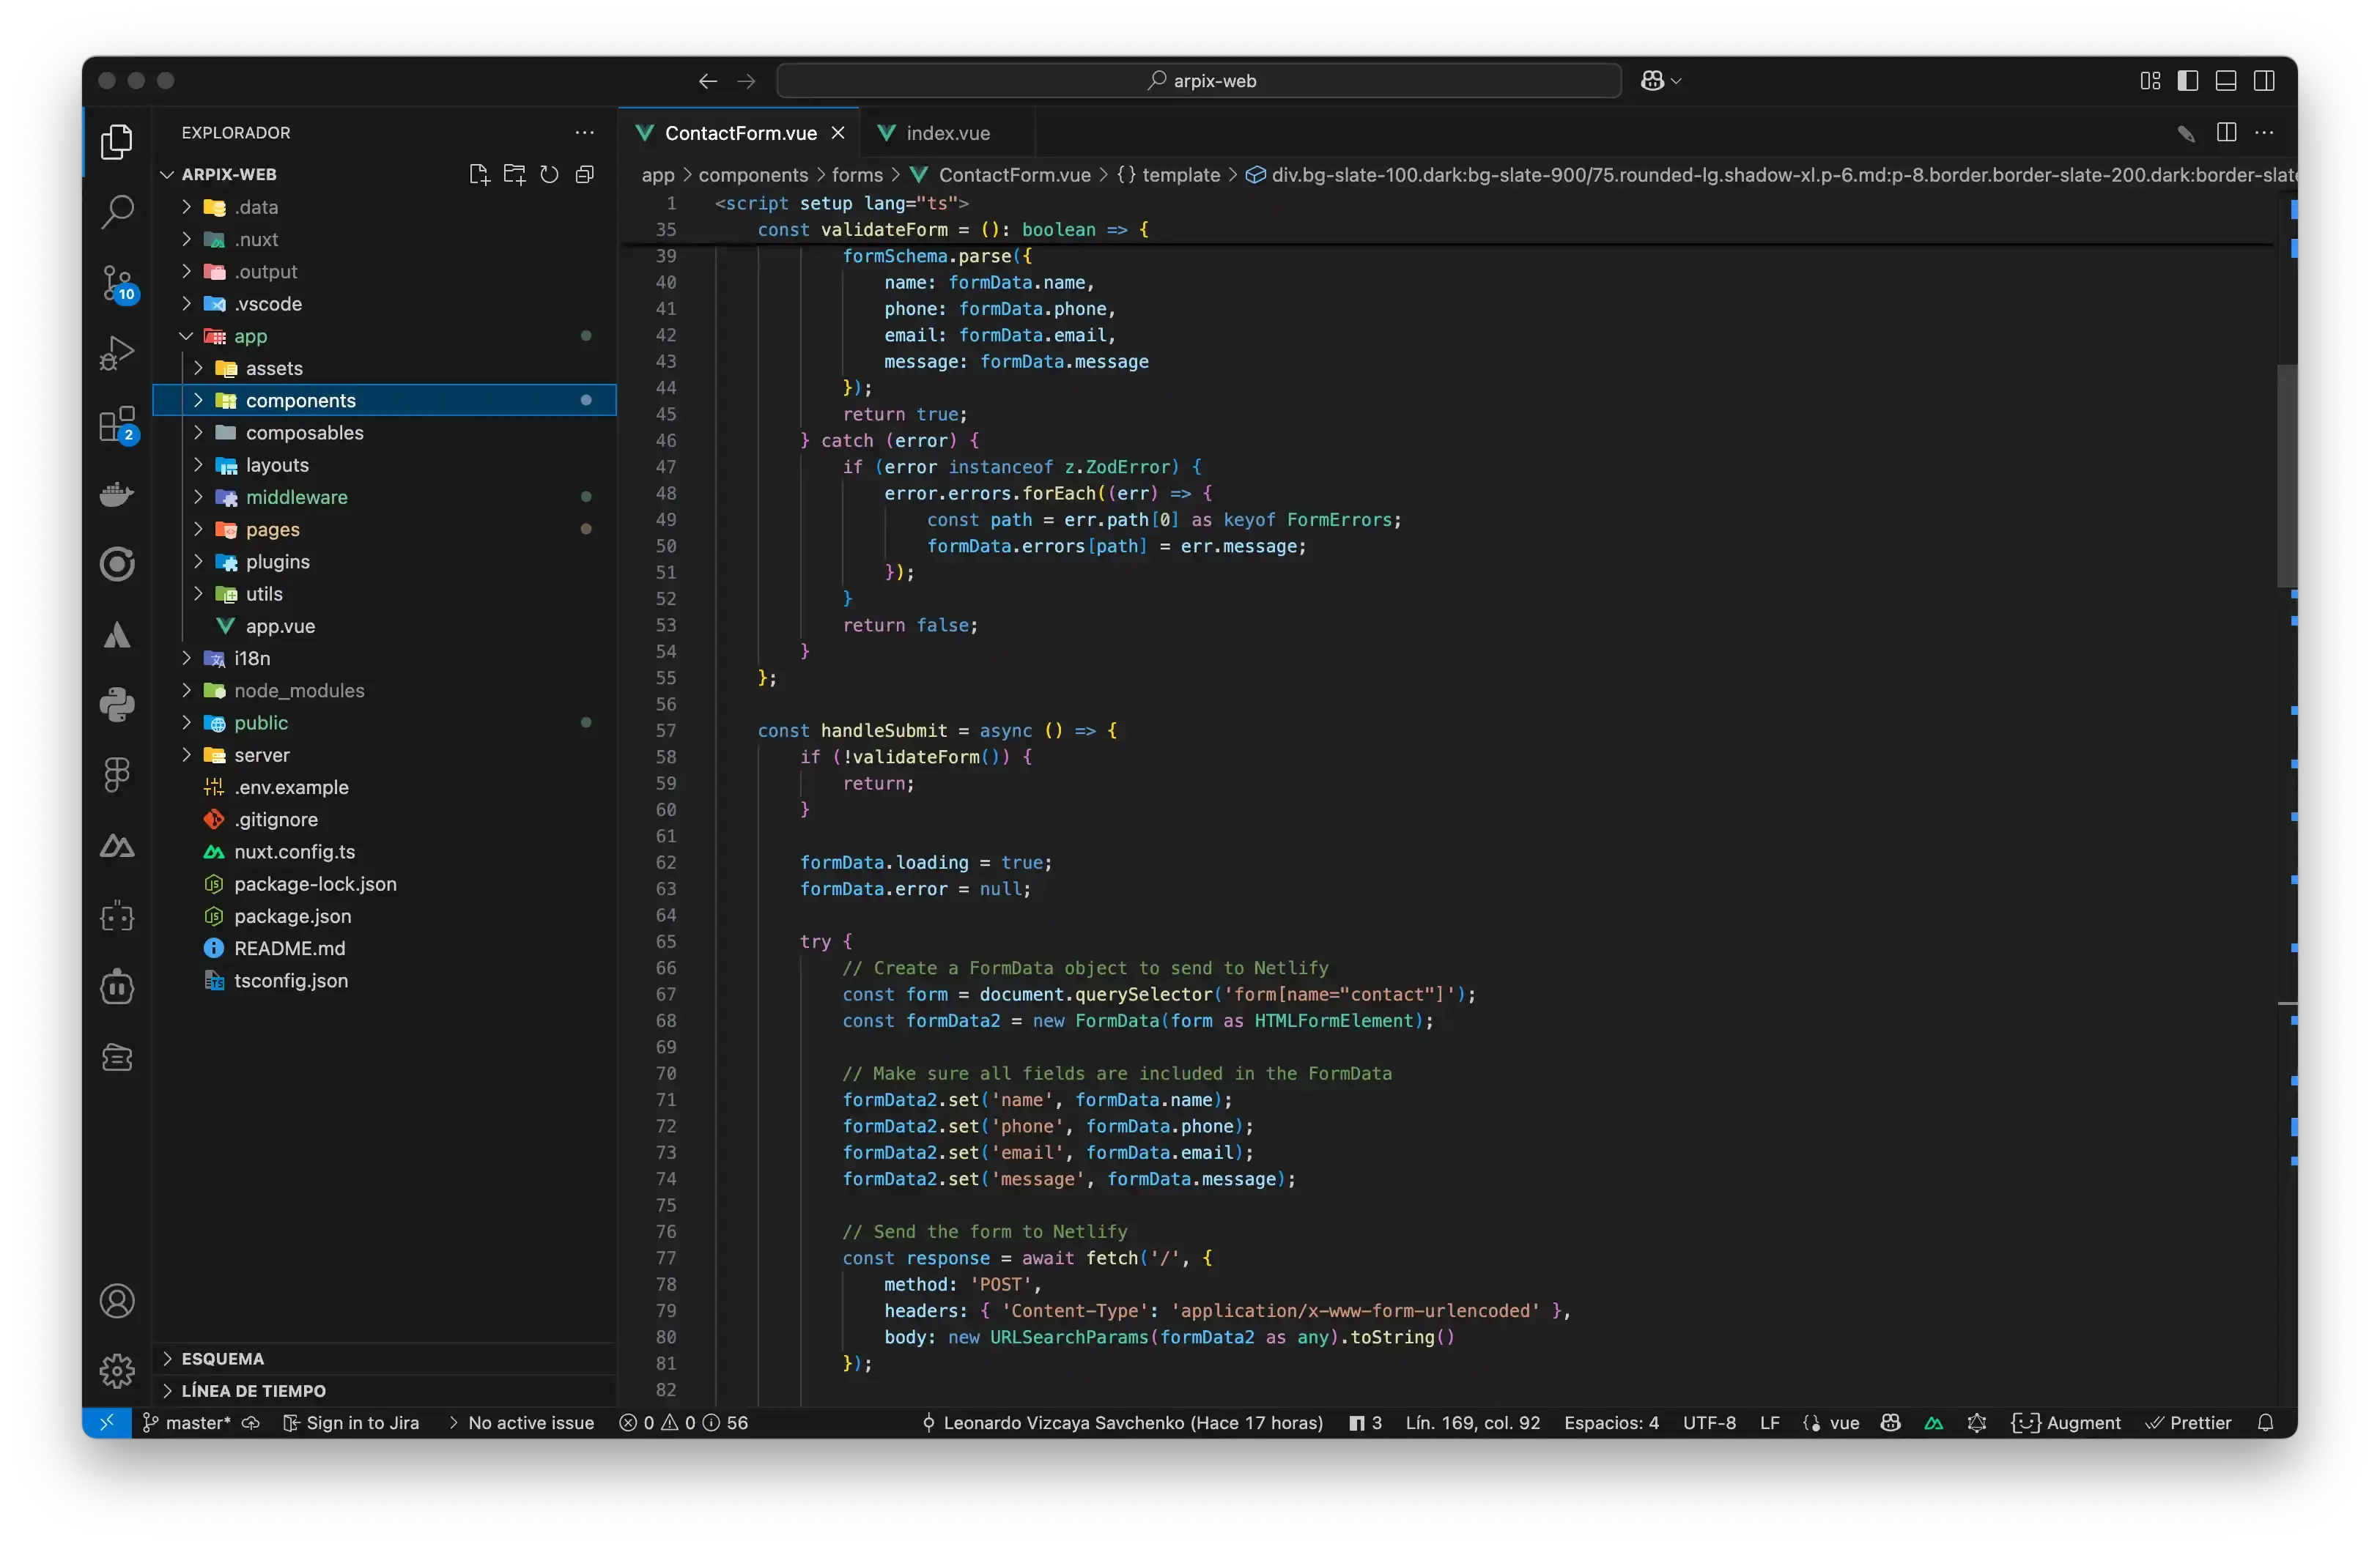This screenshot has height=1547, width=2380.
Task: Collapse all folders in explorer
Action: point(585,174)
